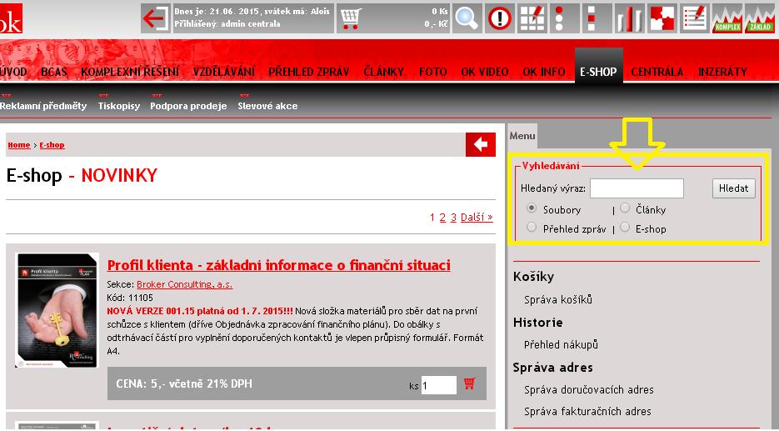
Task: Click the red puzzle pieces icon
Action: point(662,18)
